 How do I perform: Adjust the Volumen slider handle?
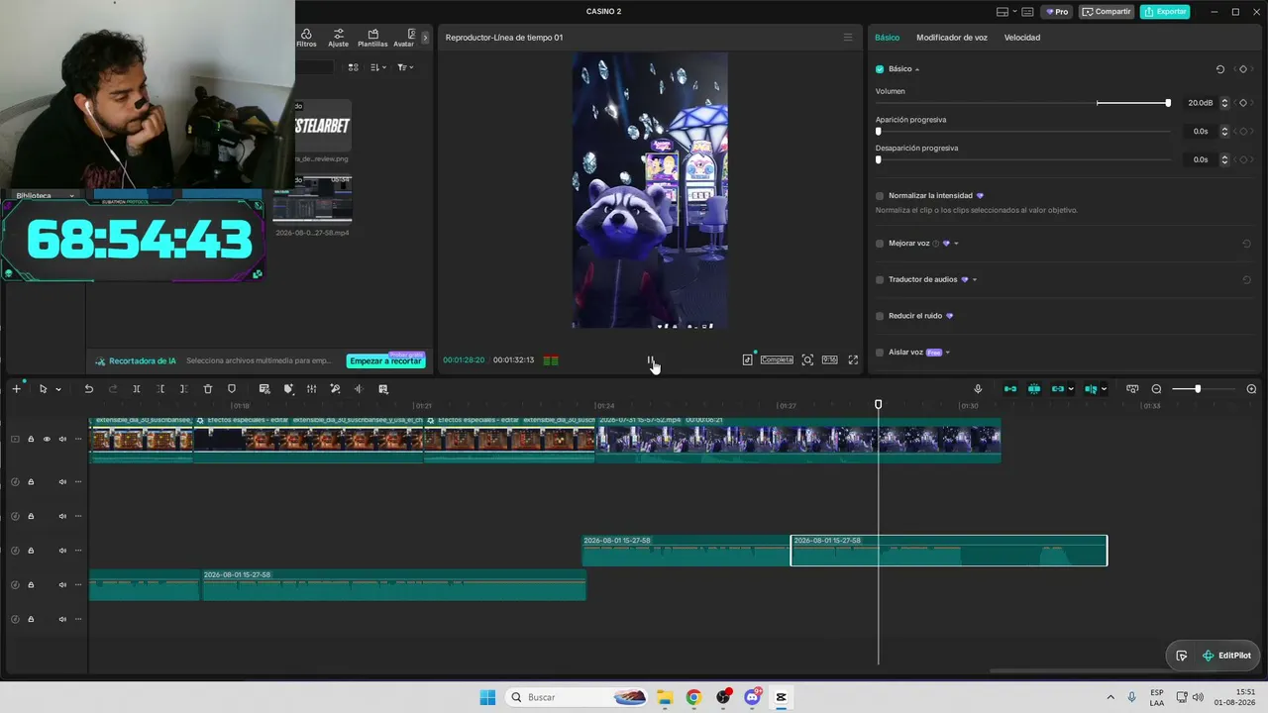click(x=1168, y=103)
